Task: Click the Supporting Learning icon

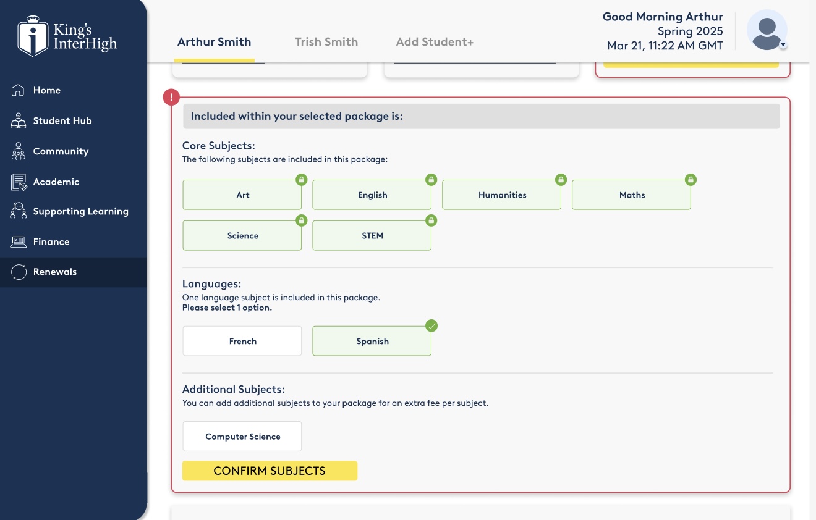Action: pyautogui.click(x=18, y=211)
